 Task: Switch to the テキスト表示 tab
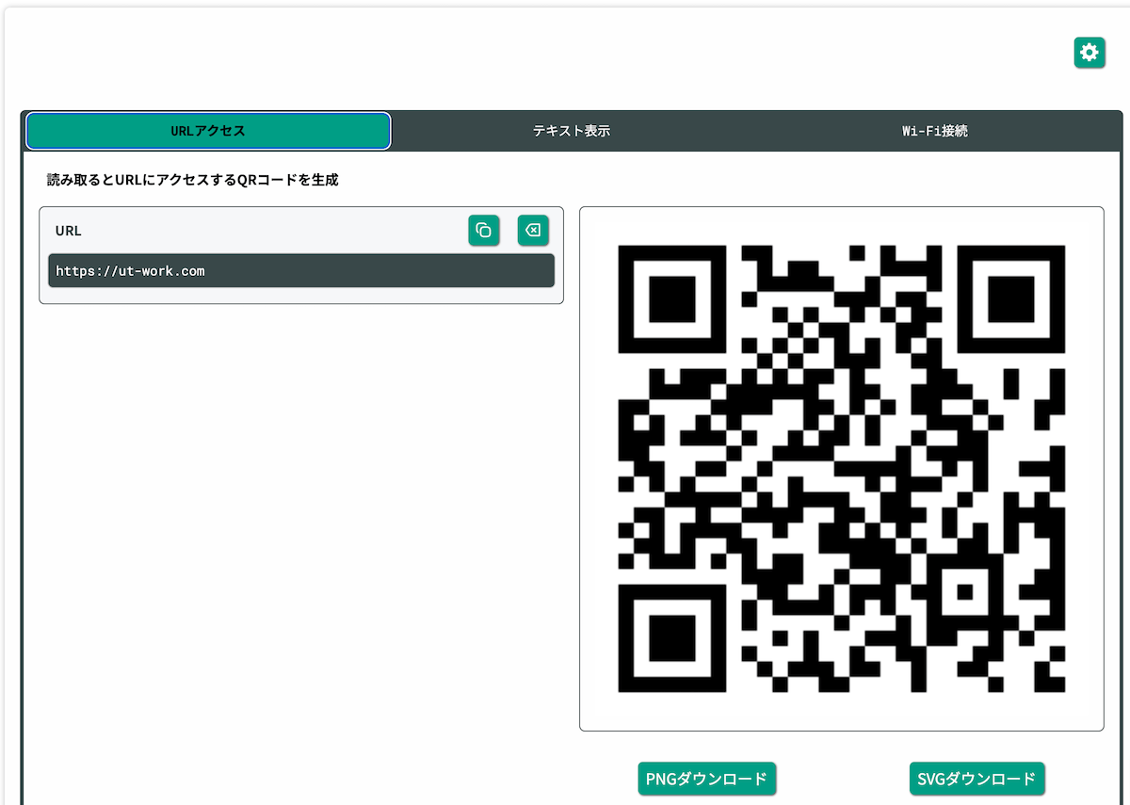coord(572,131)
